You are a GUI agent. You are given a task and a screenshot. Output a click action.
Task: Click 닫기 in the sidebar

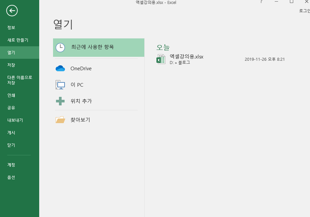click(x=11, y=145)
